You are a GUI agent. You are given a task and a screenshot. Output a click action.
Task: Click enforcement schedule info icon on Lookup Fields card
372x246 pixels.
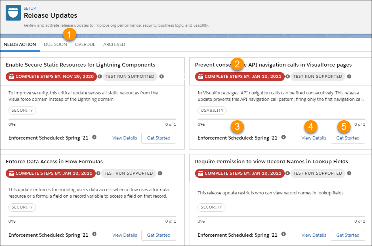[x=284, y=235]
